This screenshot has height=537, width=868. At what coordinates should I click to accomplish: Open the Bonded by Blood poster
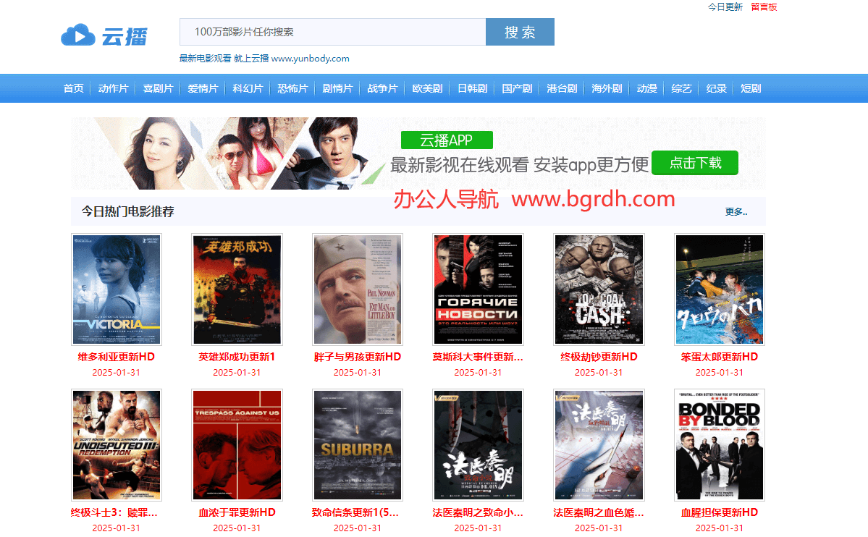(719, 445)
